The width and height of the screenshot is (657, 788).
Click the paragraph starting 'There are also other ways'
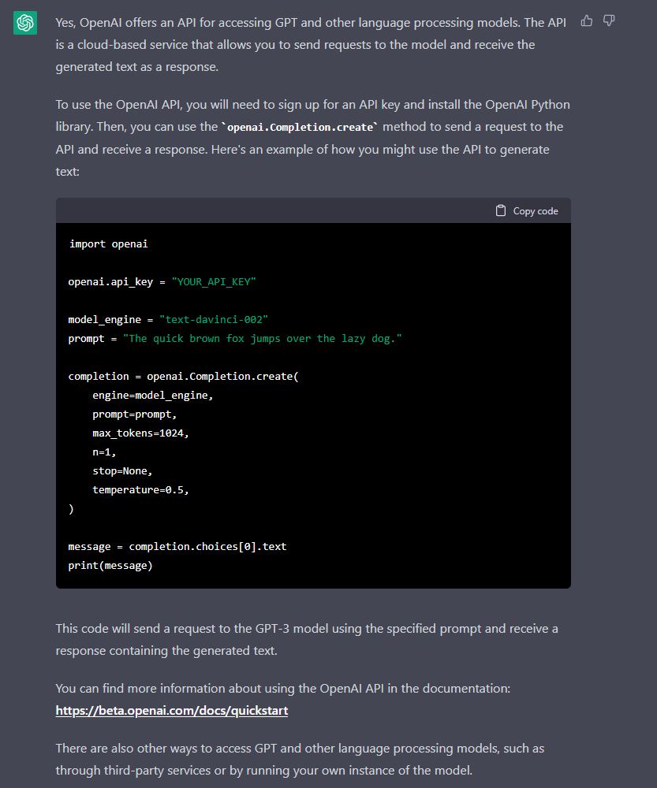(x=300, y=759)
